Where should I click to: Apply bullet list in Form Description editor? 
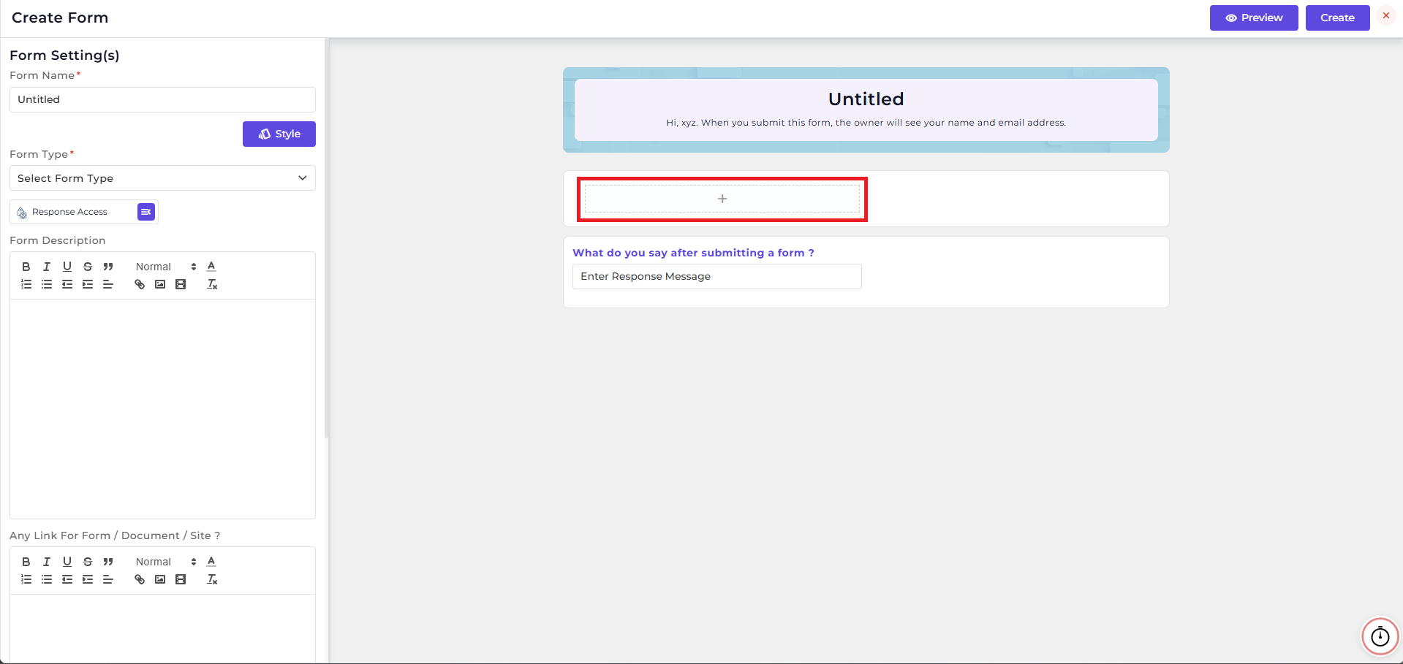(x=47, y=284)
